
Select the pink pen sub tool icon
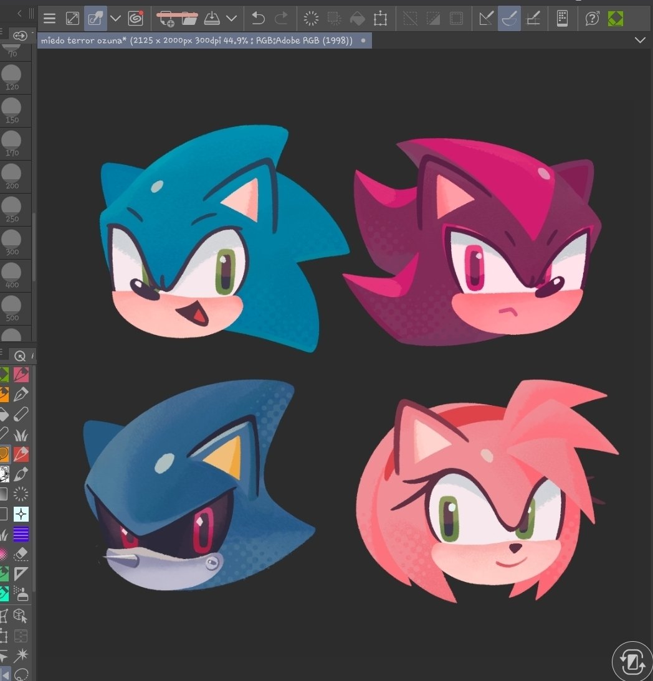(21, 374)
